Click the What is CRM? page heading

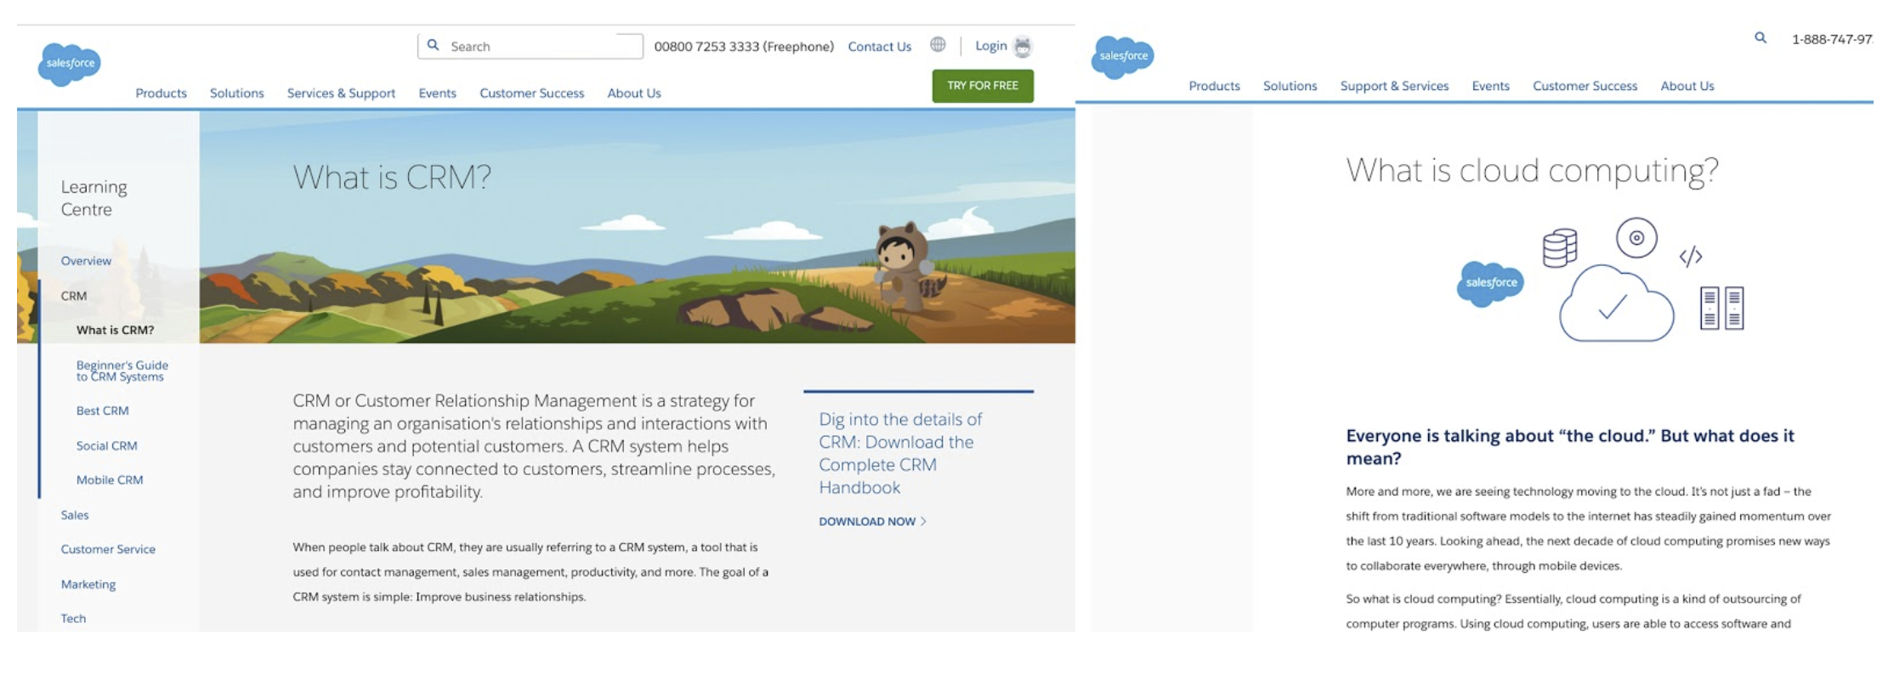pos(392,177)
